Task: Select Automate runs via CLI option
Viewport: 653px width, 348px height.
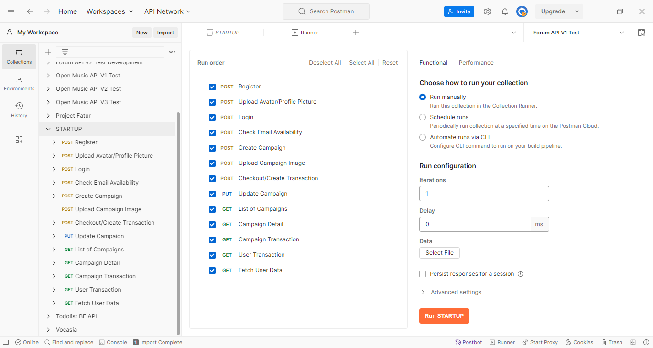Action: 423,137
